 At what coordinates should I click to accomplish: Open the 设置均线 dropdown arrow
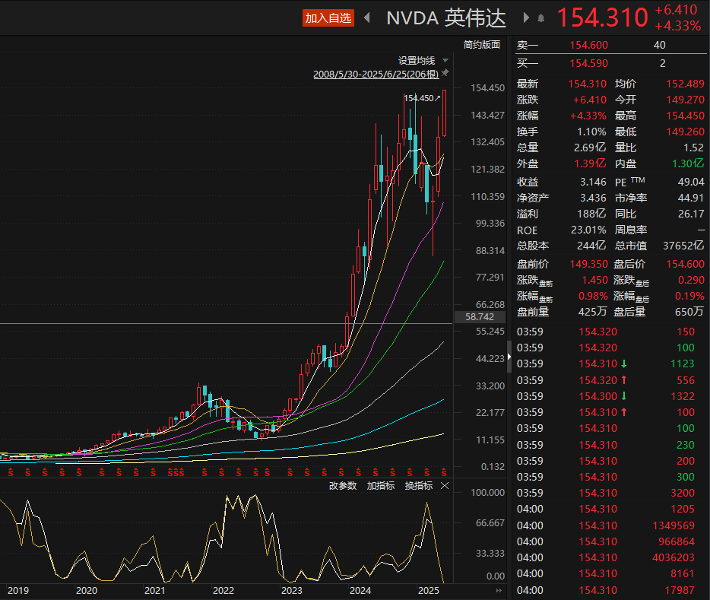[x=445, y=61]
